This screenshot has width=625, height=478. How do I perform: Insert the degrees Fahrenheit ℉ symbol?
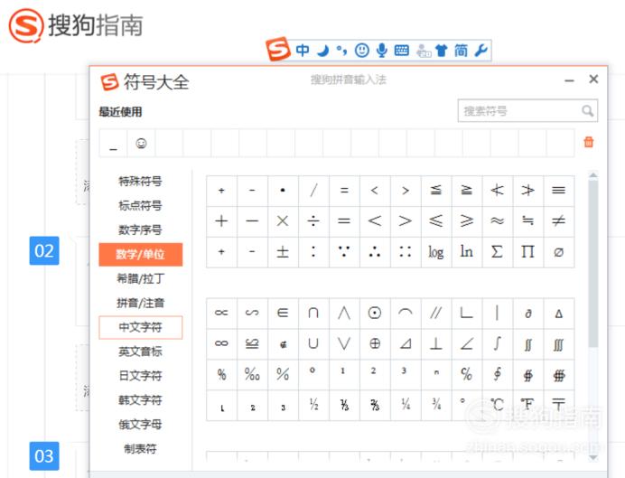pos(527,405)
